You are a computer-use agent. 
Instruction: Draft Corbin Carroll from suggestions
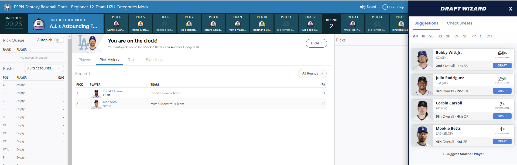click(x=502, y=116)
